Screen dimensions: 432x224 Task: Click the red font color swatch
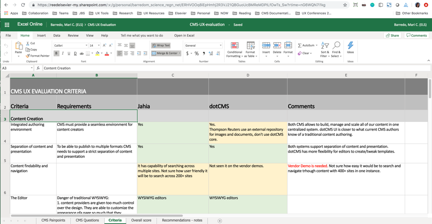click(x=107, y=54)
